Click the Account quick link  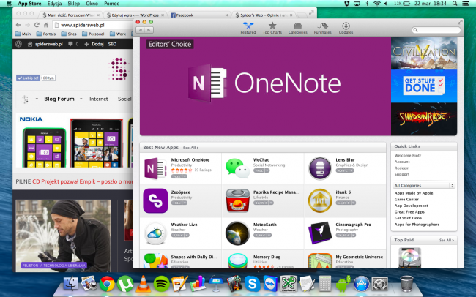[402, 162]
